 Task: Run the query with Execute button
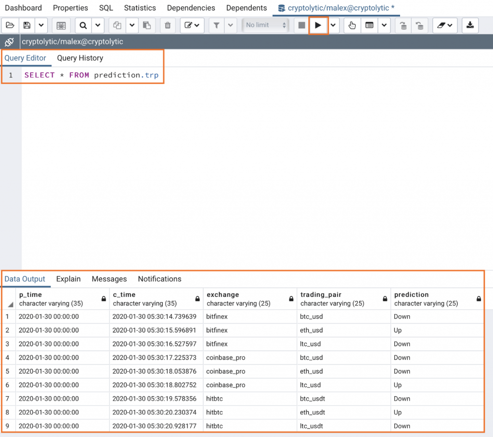(x=318, y=25)
